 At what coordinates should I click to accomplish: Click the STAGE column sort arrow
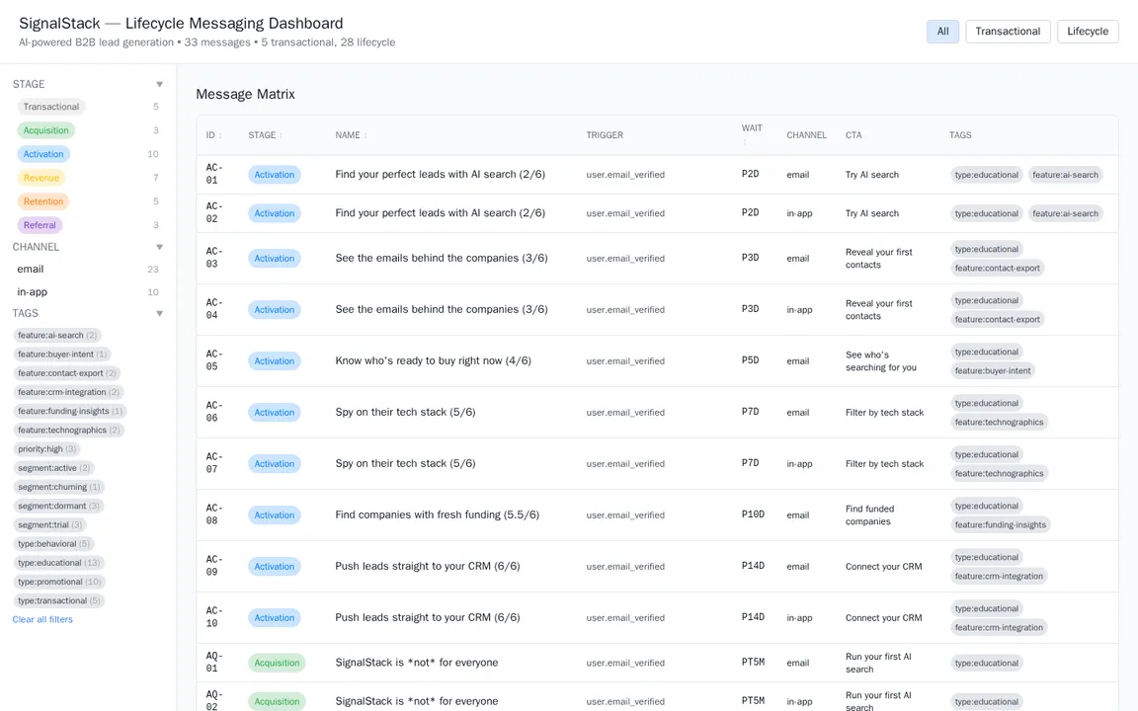point(281,135)
